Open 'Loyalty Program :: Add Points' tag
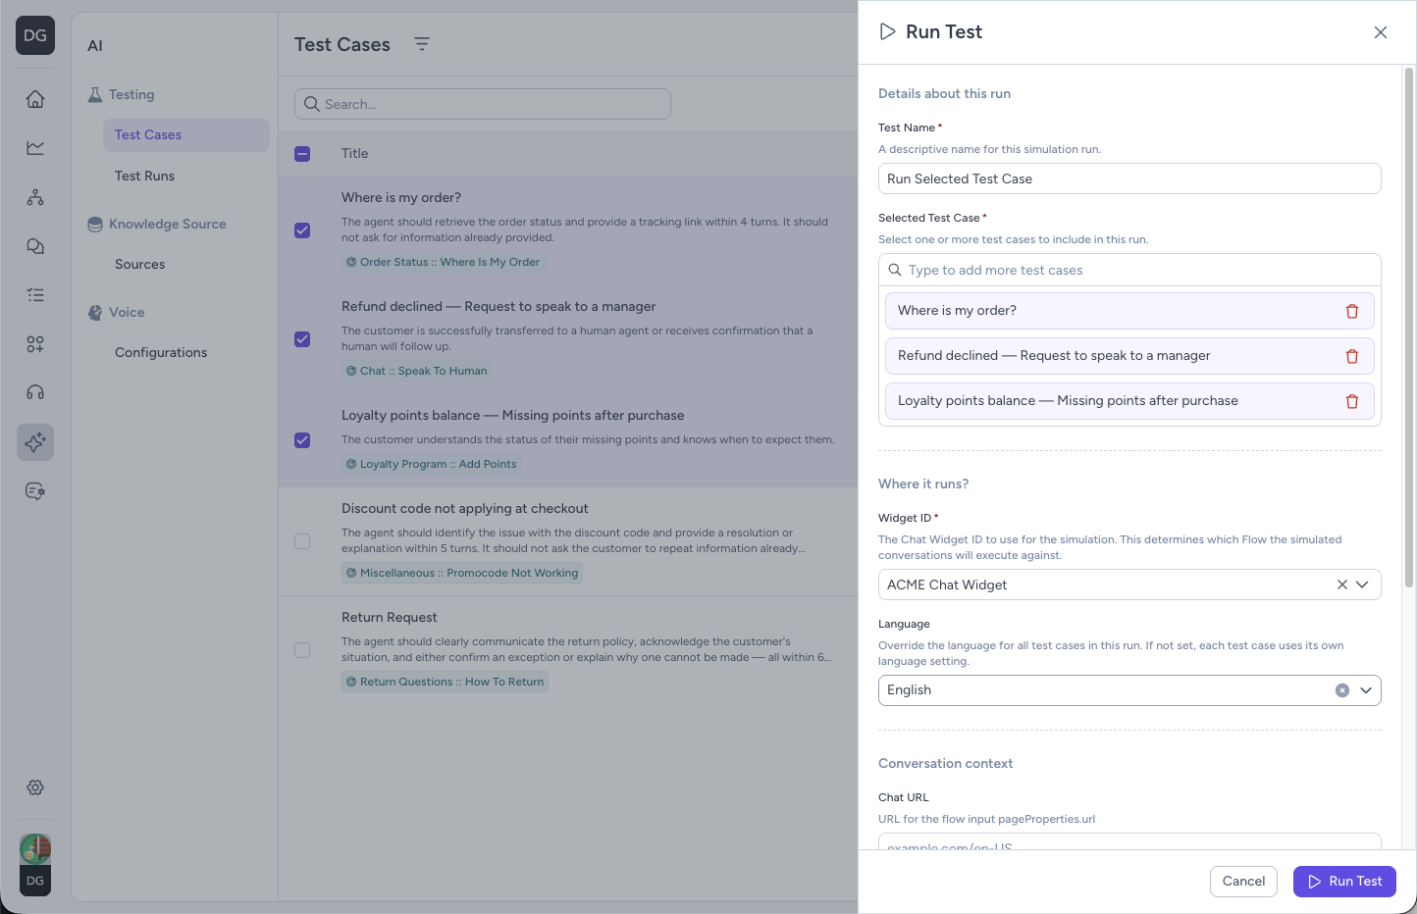1417x914 pixels. pyautogui.click(x=431, y=465)
